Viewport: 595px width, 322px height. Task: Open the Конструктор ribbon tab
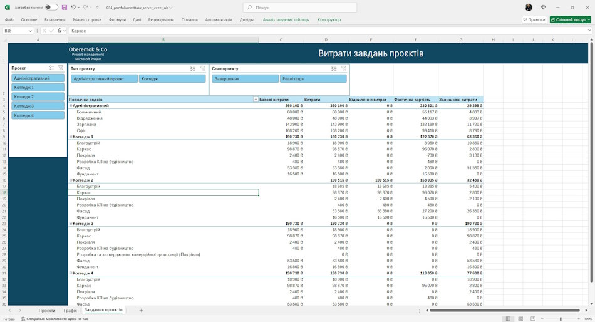(329, 19)
